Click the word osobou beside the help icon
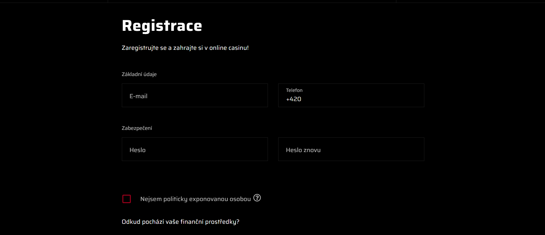Image resolution: width=545 pixels, height=235 pixels. (x=240, y=199)
